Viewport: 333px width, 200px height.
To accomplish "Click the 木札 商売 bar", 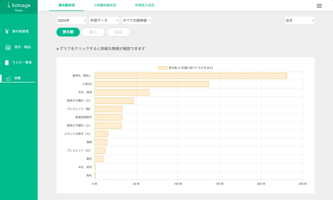I will point(122,93).
